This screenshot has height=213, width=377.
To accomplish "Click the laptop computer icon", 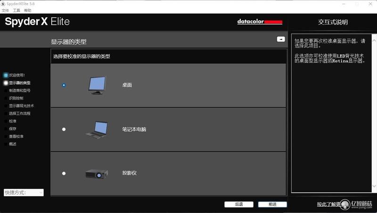I will click(97, 129).
